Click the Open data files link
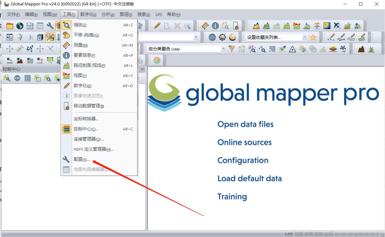Image resolution: width=385 pixels, height=237 pixels. pos(245,124)
